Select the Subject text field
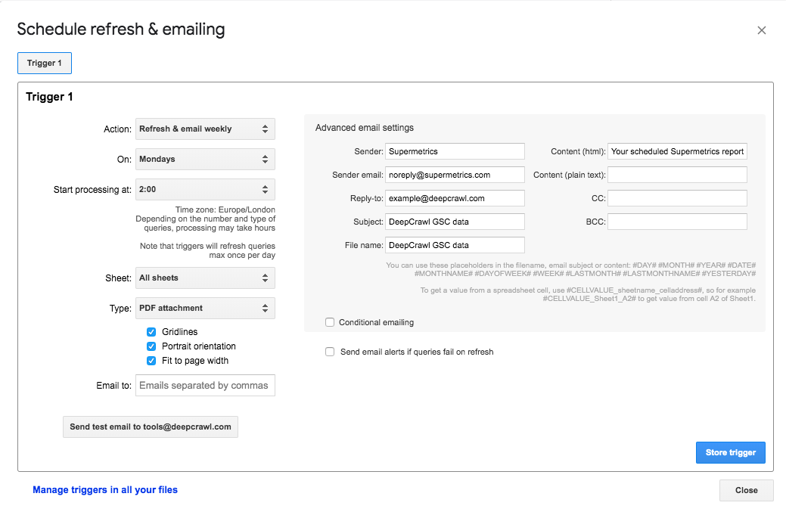The width and height of the screenshot is (786, 512). click(x=455, y=222)
